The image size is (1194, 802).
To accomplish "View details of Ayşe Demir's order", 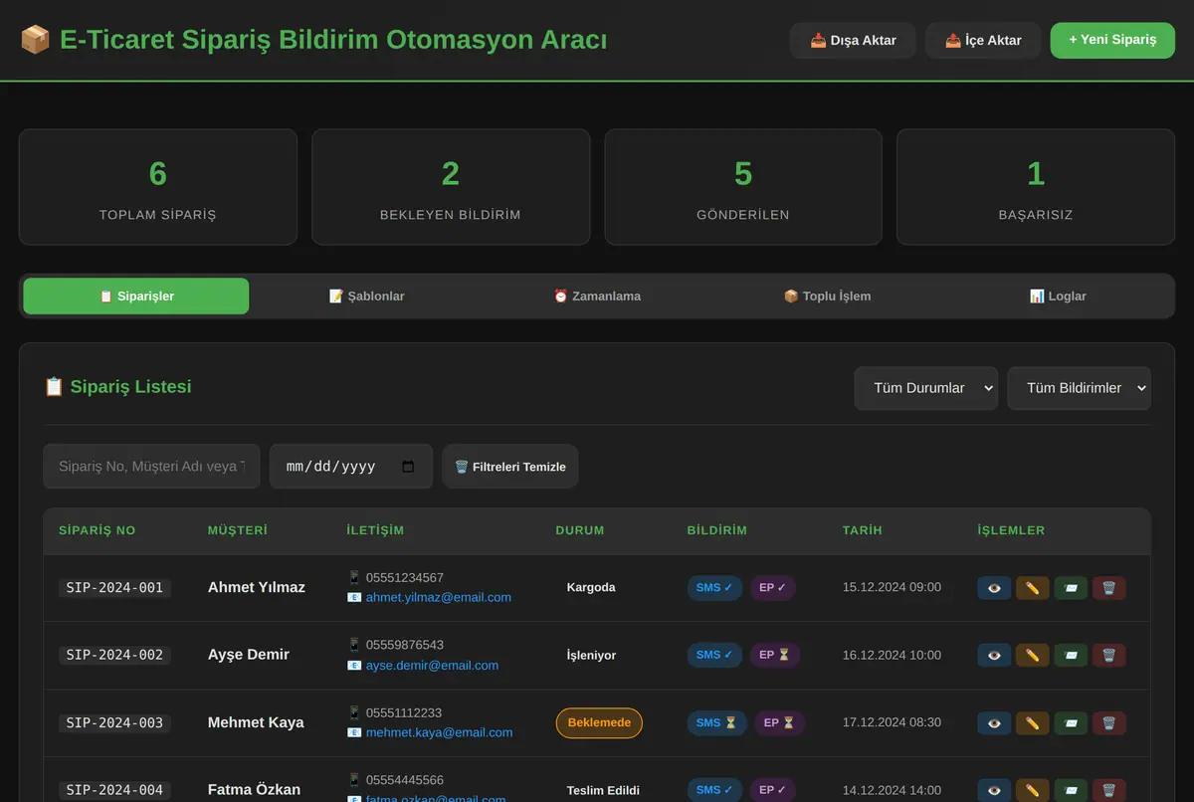I will pyautogui.click(x=994, y=656).
